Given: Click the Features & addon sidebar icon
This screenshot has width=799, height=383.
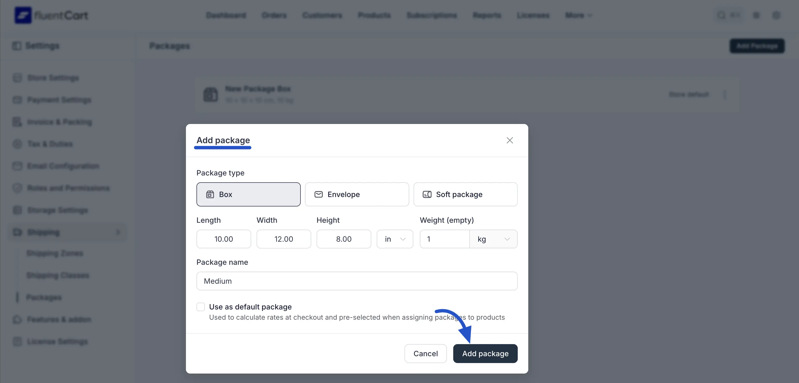Looking at the screenshot, I should [17, 319].
